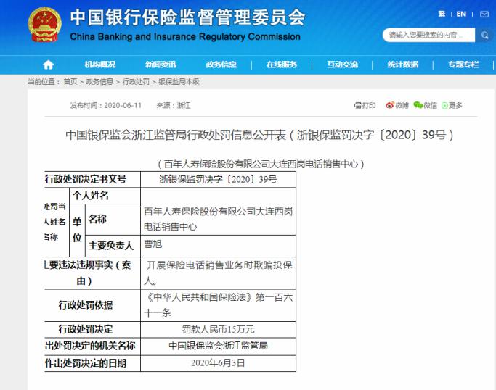Viewport: 496px width, 390px height.
Task: Click the article headline 行政处罚信息公开表
Action: (x=259, y=135)
